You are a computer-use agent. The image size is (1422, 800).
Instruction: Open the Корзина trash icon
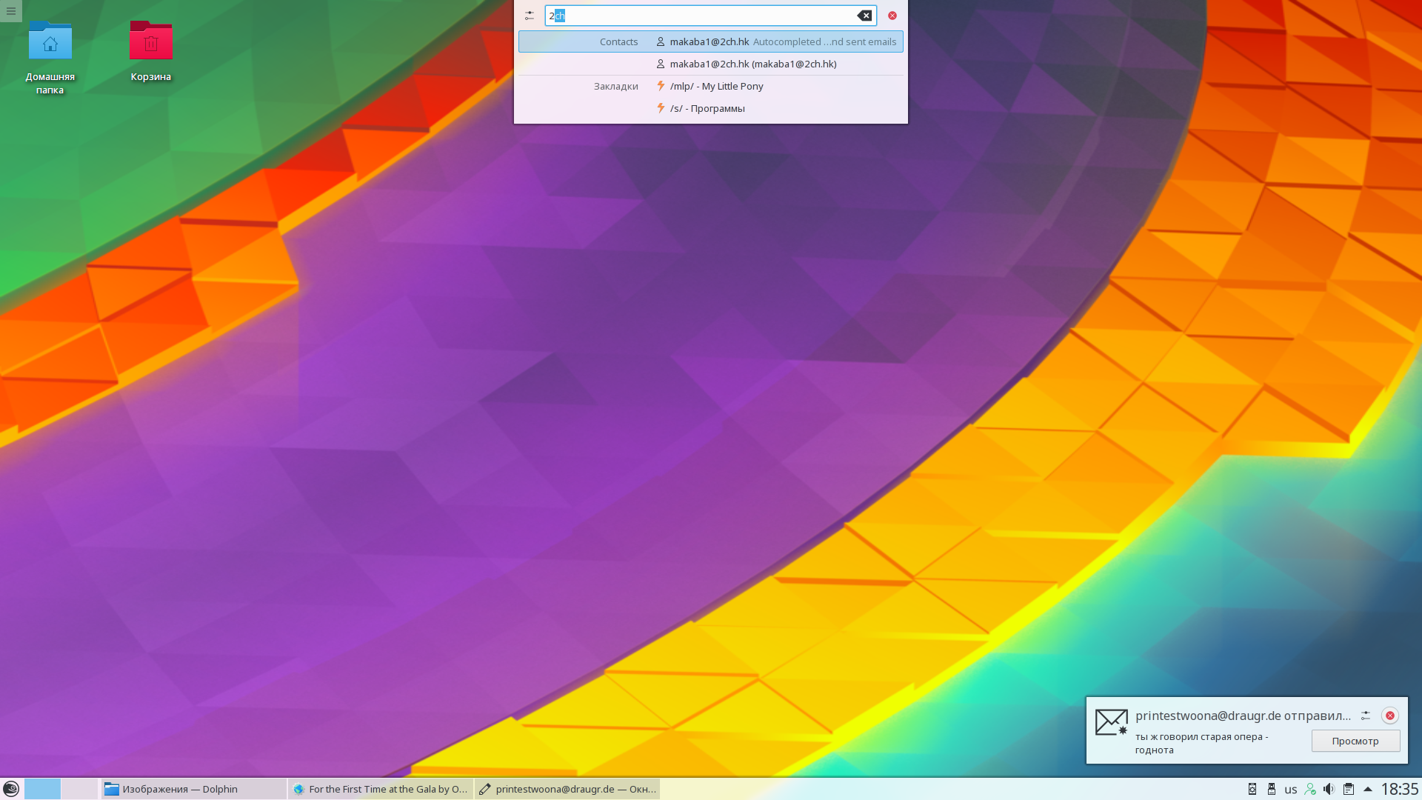(x=151, y=50)
